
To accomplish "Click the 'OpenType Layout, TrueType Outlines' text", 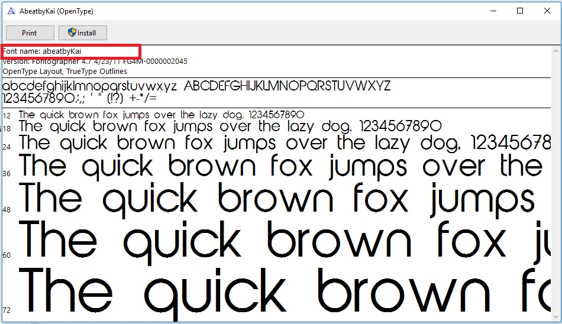I will (65, 72).
